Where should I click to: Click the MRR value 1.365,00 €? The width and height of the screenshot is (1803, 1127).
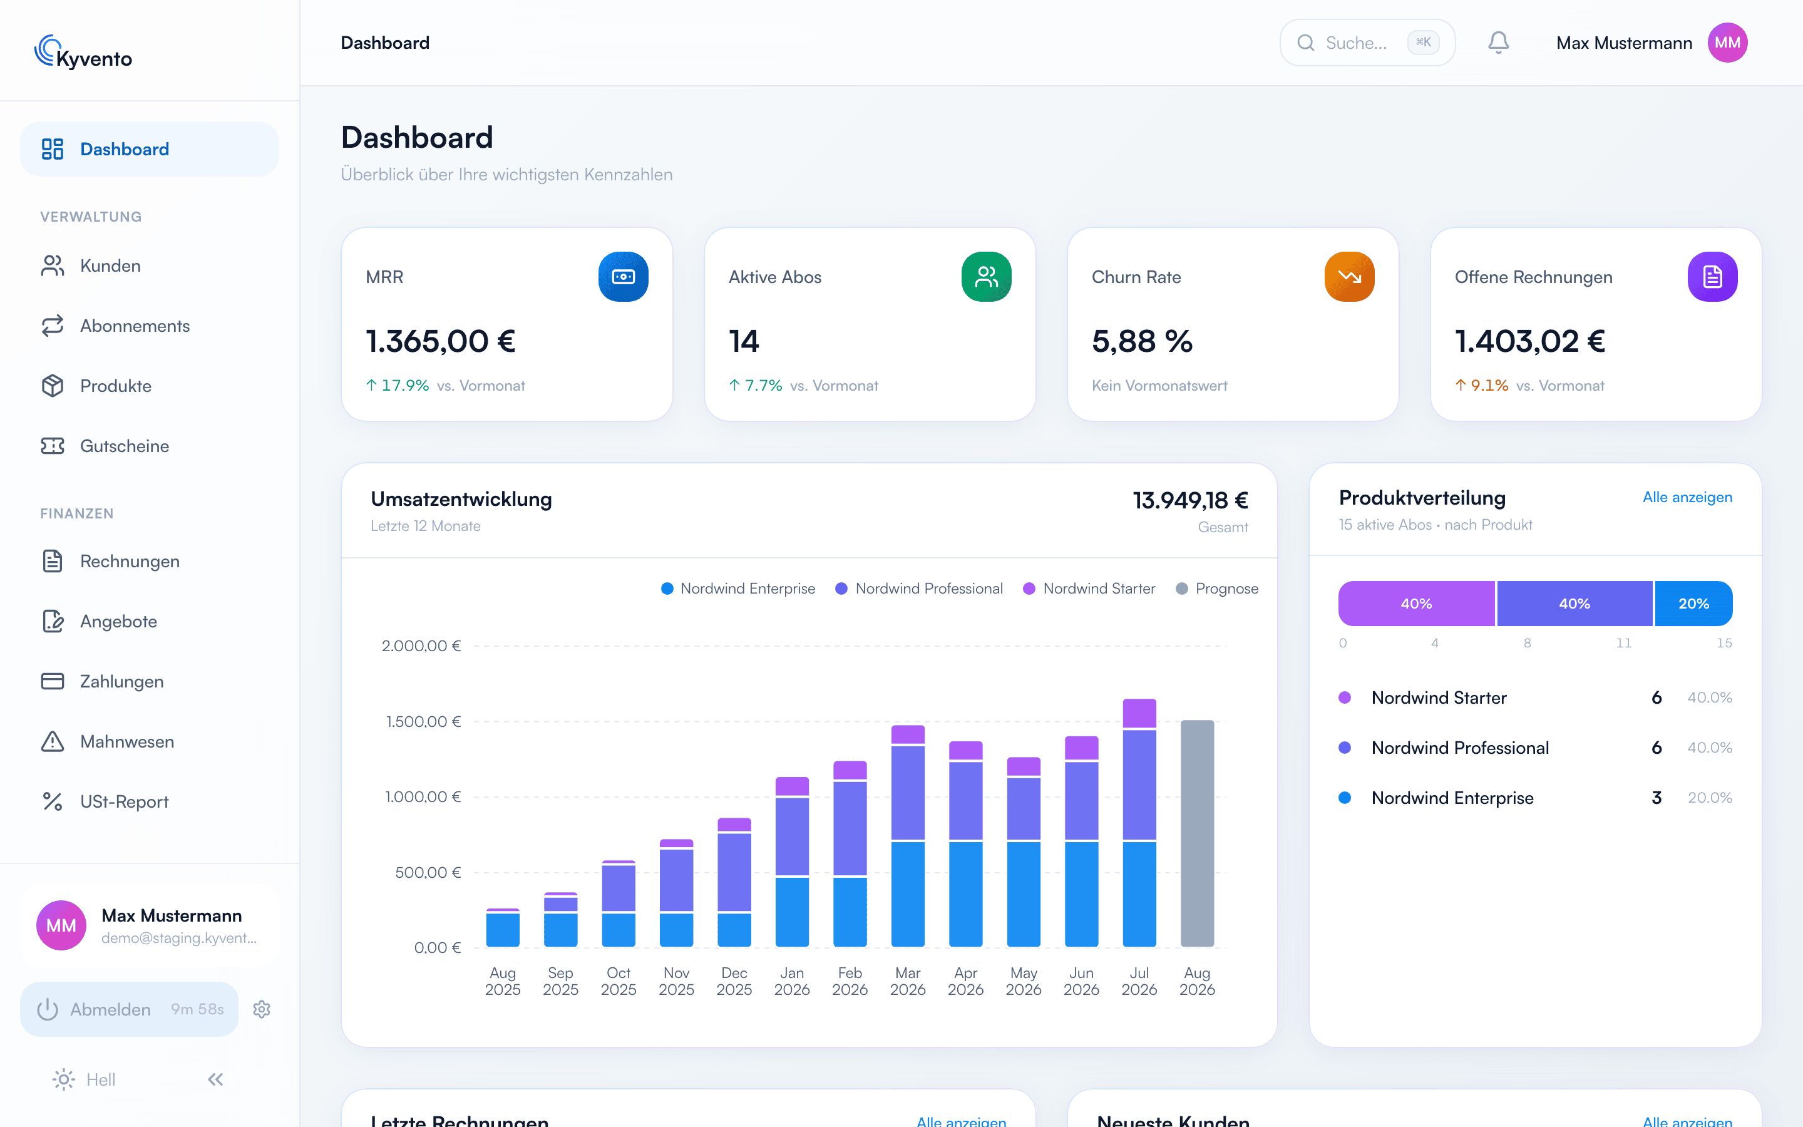(x=440, y=341)
